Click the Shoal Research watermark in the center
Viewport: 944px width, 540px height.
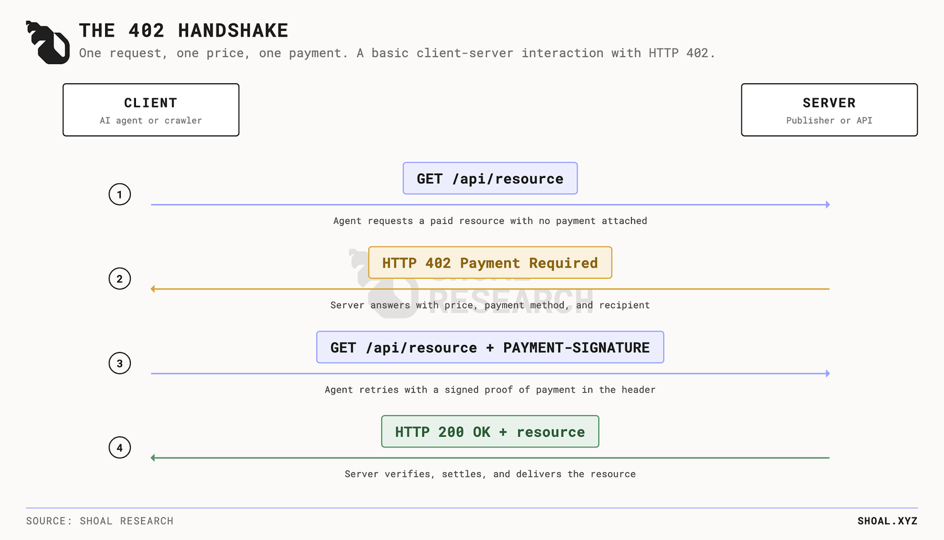(x=471, y=283)
